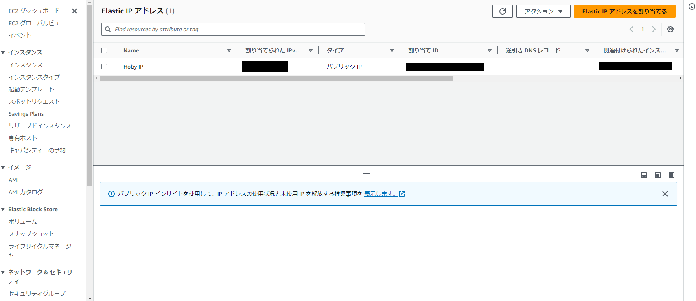Open セキュリティグループ in sidebar
Image resolution: width=696 pixels, height=301 pixels.
point(37,293)
